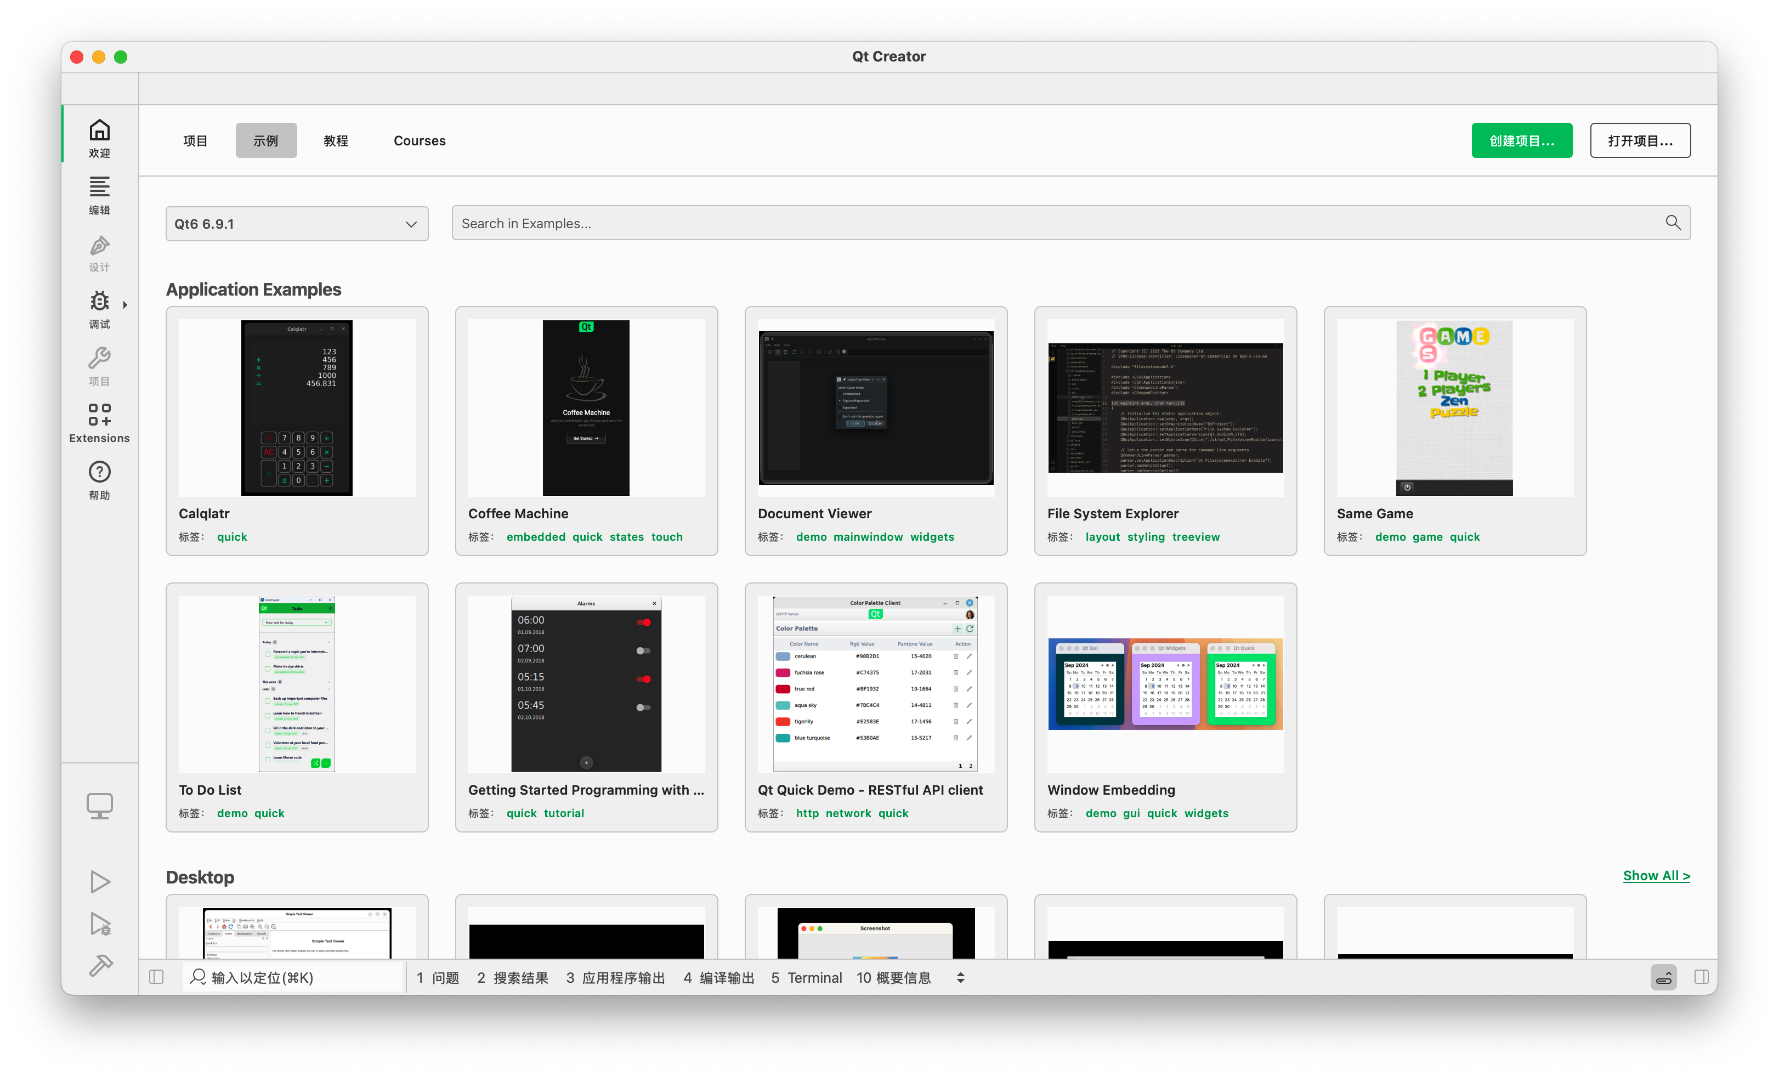Click the game tag on Same Game
Viewport: 1779px width, 1076px height.
coord(1427,536)
